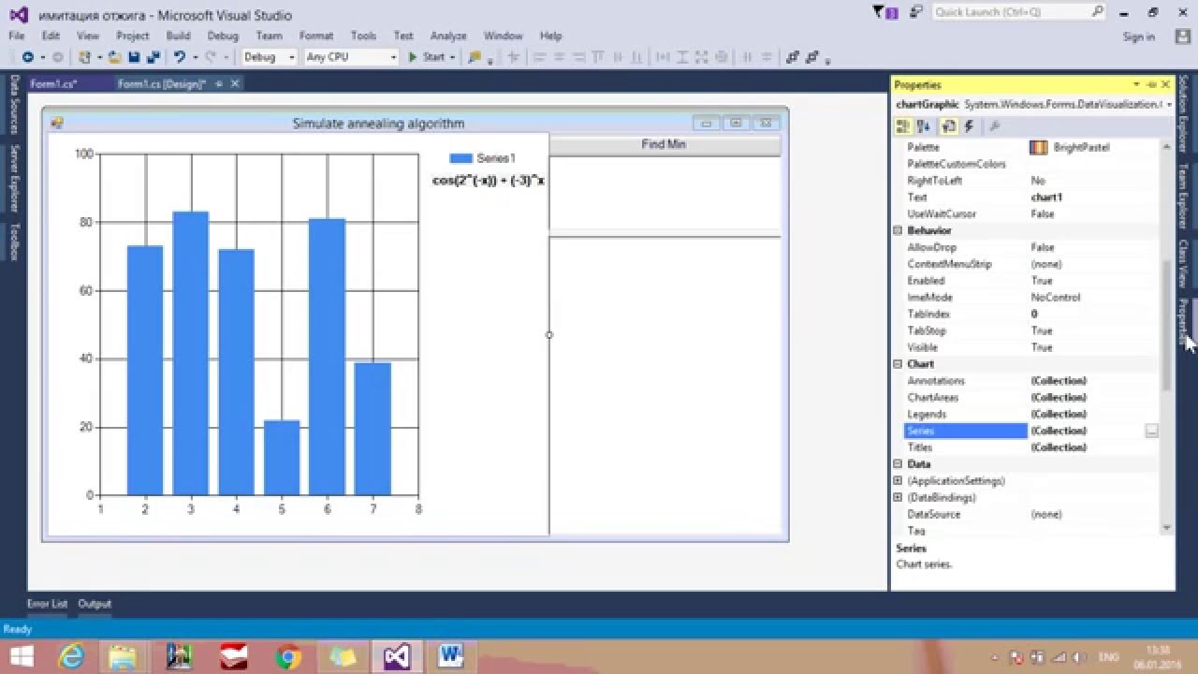Close the Form1.cs [Design] tab
The width and height of the screenshot is (1198, 674).
(235, 84)
